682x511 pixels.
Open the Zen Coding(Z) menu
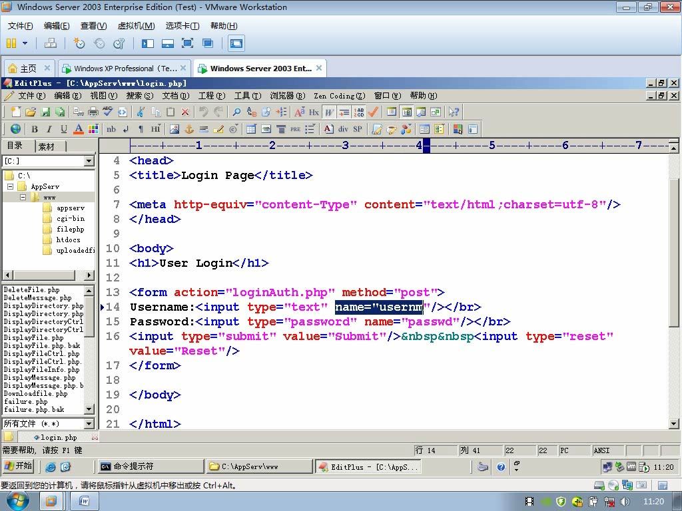point(340,96)
